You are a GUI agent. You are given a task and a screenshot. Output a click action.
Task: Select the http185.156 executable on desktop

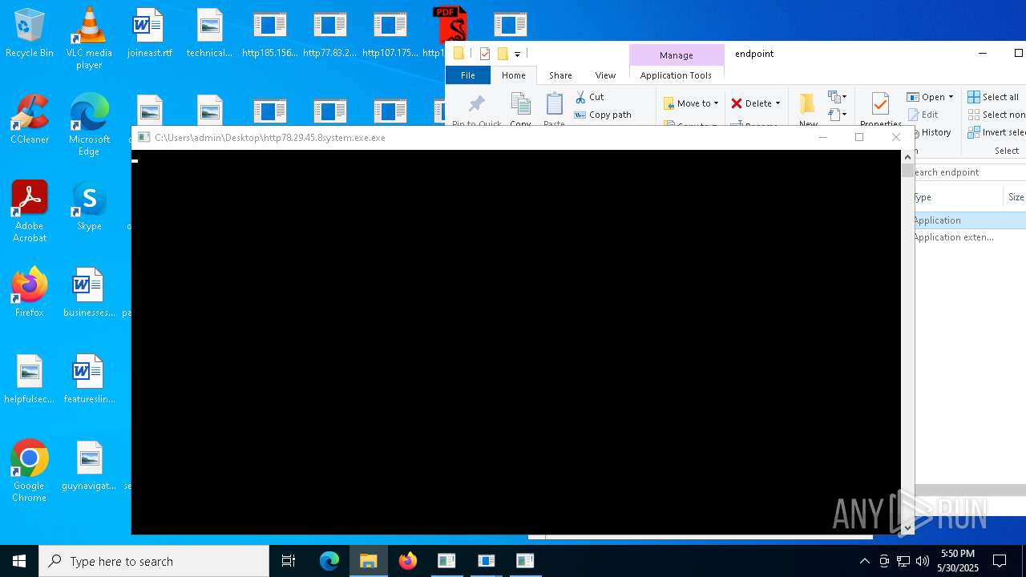pos(269,34)
